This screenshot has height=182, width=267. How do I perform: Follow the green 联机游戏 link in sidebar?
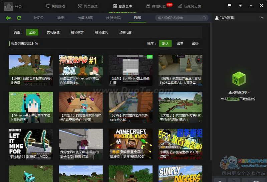(x=233, y=99)
